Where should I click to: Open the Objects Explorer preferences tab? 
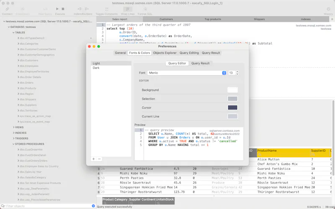point(165,53)
